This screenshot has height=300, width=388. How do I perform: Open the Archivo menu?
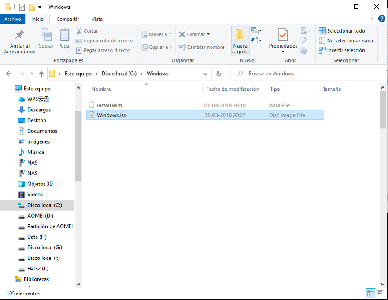pos(13,19)
